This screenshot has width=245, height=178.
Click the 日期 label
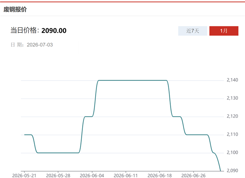click(x=17, y=45)
